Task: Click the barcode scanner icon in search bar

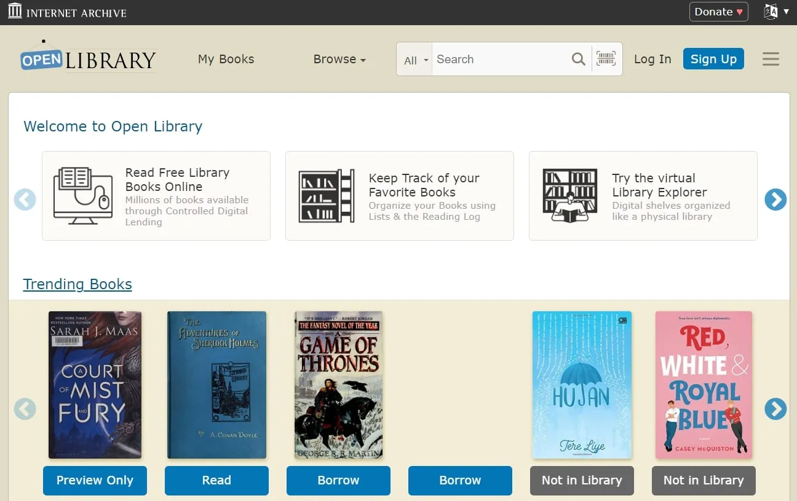Action: pos(606,58)
